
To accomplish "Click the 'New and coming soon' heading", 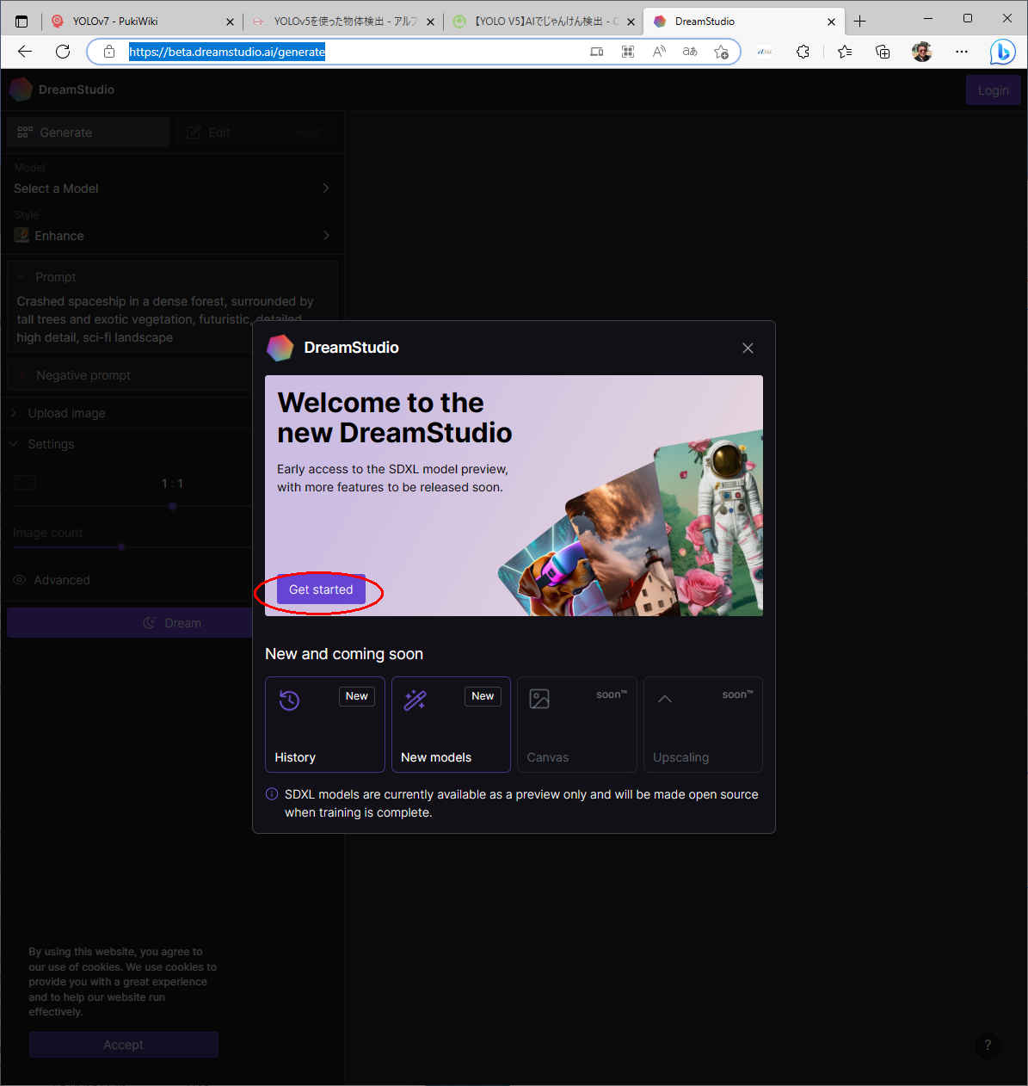I will [344, 654].
